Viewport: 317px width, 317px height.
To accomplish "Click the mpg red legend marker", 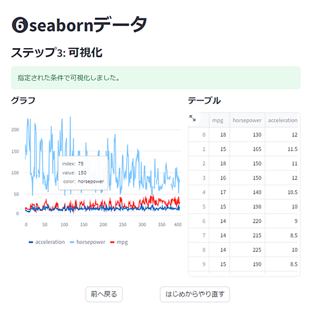I will click(113, 242).
